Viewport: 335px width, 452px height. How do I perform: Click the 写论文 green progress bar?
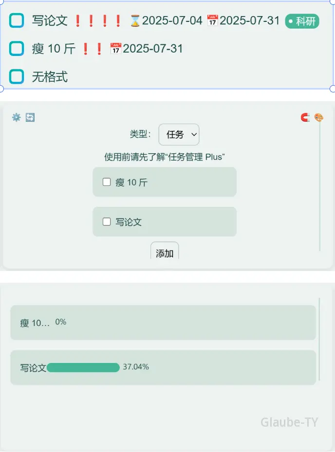(x=83, y=367)
